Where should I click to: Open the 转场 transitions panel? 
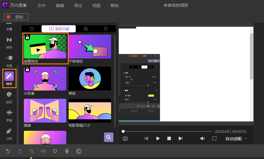pos(9,43)
